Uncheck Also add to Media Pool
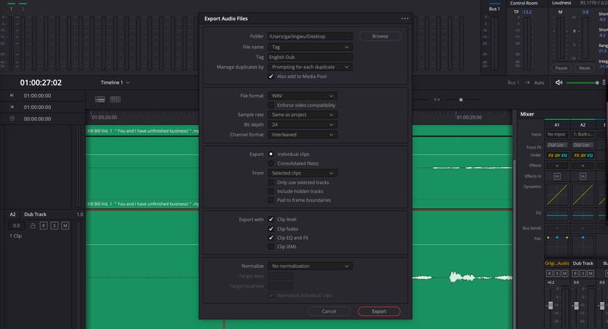Viewport: 608px width, 329px height. coord(271,77)
